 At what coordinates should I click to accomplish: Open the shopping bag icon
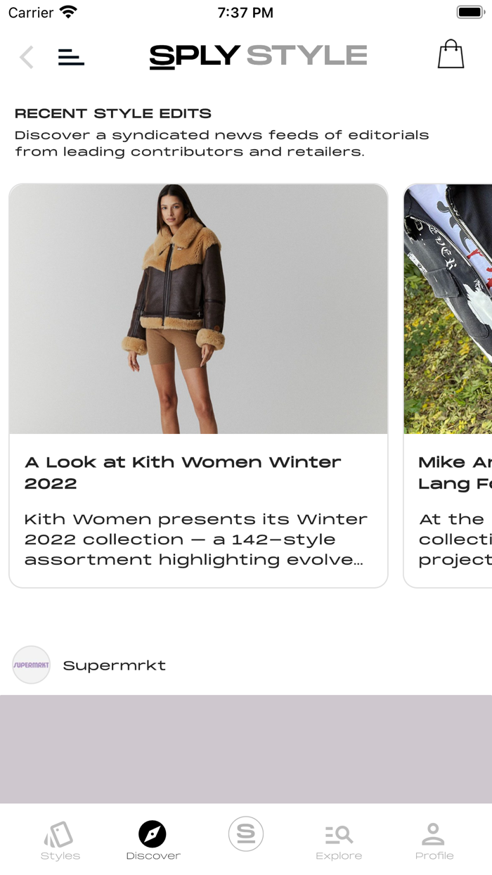[451, 54]
